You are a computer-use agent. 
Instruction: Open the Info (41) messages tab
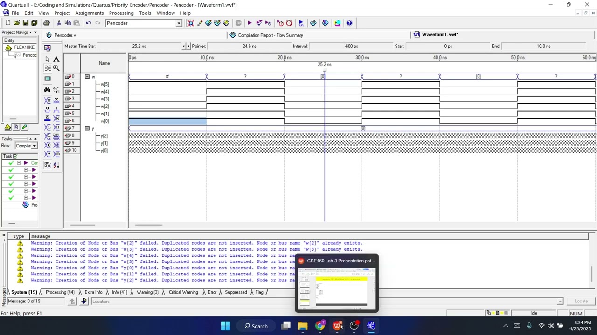click(x=119, y=292)
